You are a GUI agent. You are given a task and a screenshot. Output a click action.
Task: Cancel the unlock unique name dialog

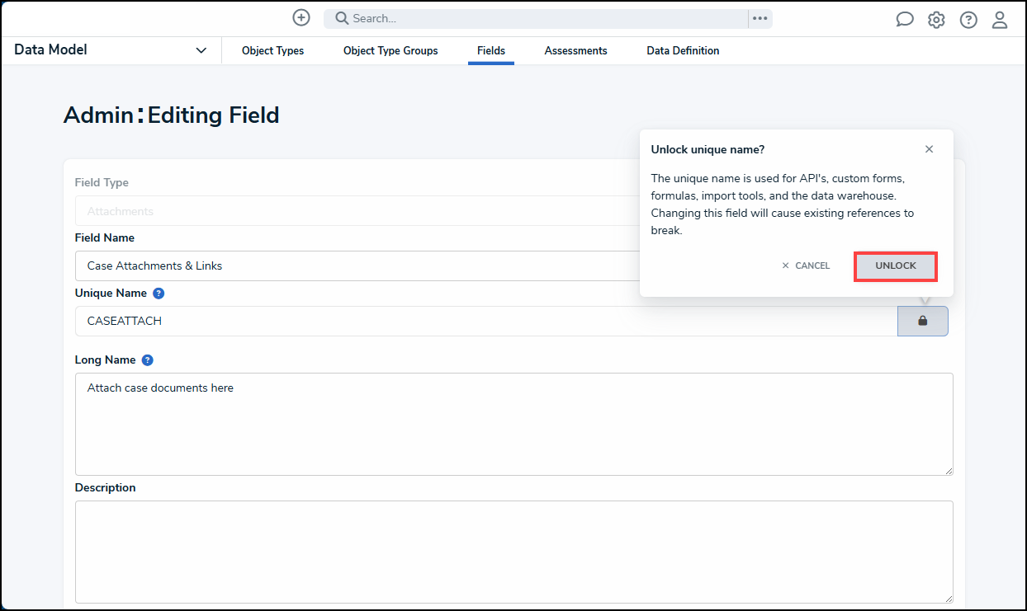(806, 266)
